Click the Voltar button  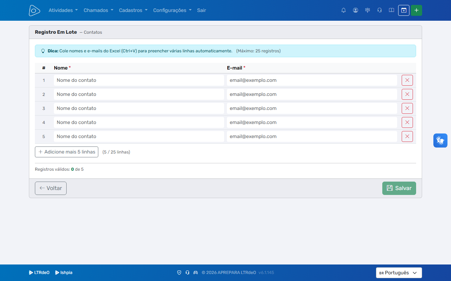51,188
